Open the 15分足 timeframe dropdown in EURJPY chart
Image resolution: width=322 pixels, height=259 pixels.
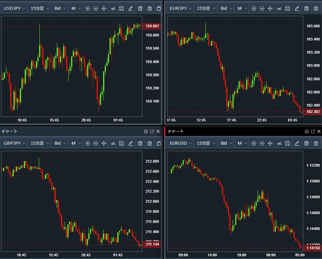tap(205, 8)
